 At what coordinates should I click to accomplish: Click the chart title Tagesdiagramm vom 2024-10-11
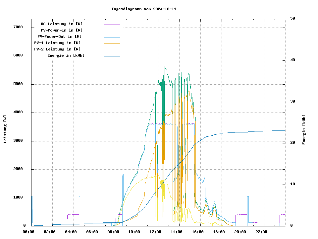144,9
